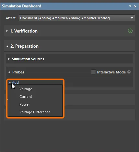The width and height of the screenshot is (139, 152).
Task: Click the 1. Verification heading text
Action: point(24,31)
